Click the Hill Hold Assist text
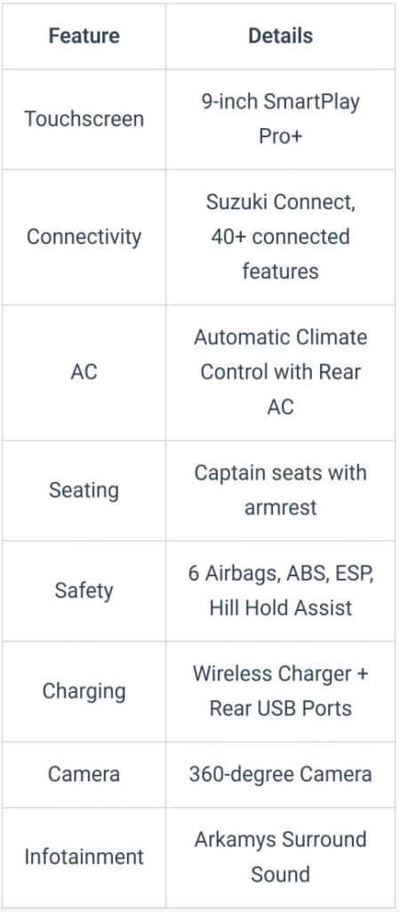400x912 pixels. pos(280,608)
